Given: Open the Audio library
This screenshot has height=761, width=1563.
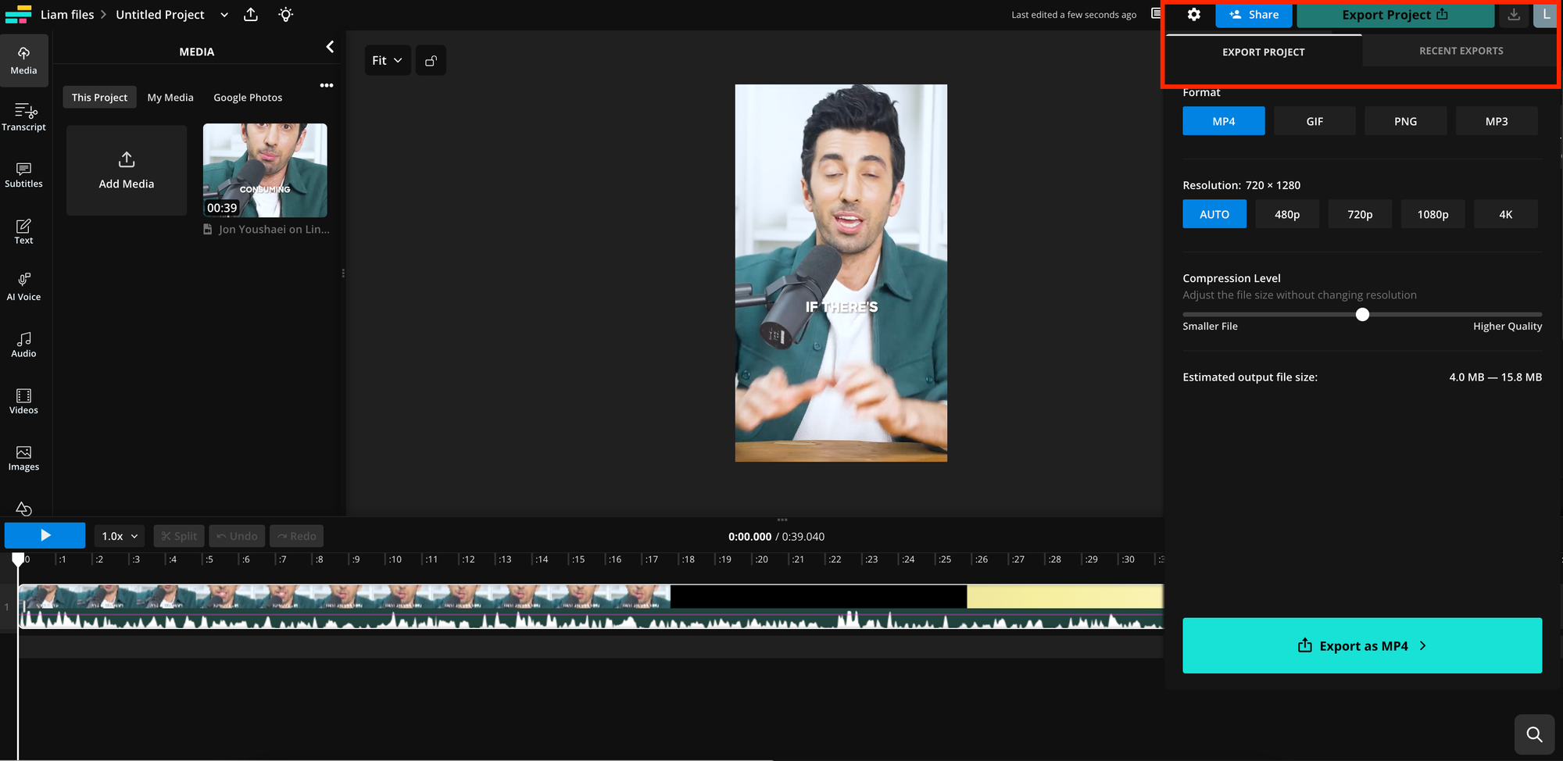Looking at the screenshot, I should pyautogui.click(x=23, y=343).
